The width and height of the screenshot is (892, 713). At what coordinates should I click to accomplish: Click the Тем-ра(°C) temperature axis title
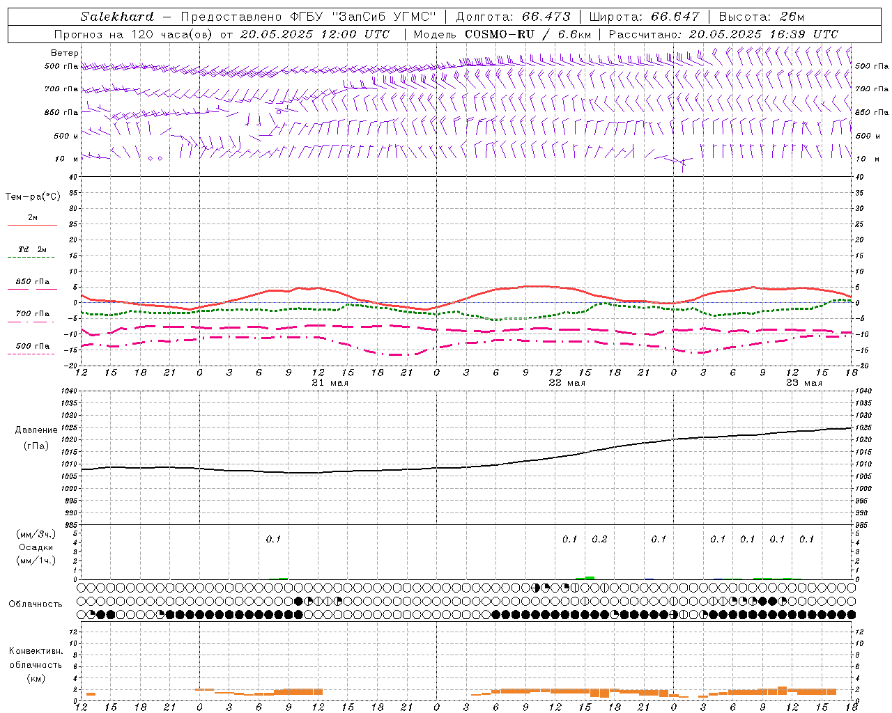tap(33, 197)
